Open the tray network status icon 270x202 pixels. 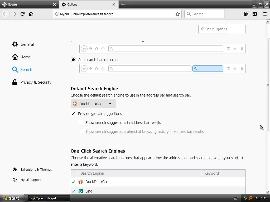pyautogui.click(x=245, y=198)
